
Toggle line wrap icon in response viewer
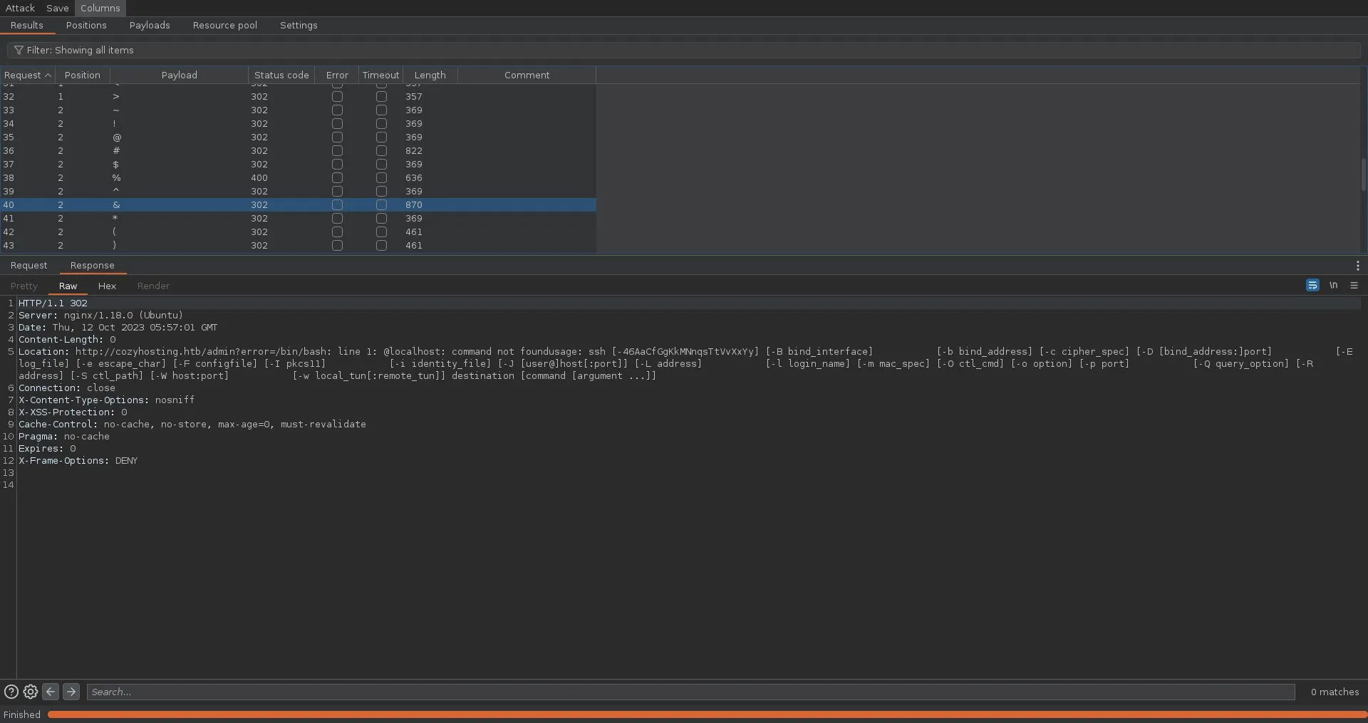click(1312, 286)
